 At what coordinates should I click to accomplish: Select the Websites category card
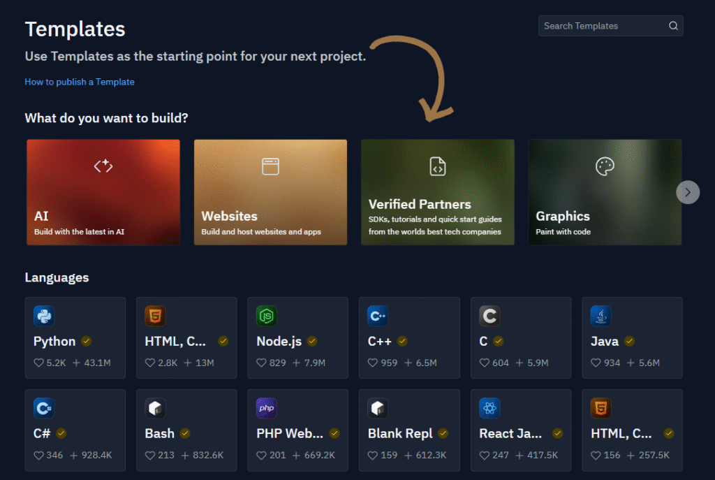pos(270,192)
